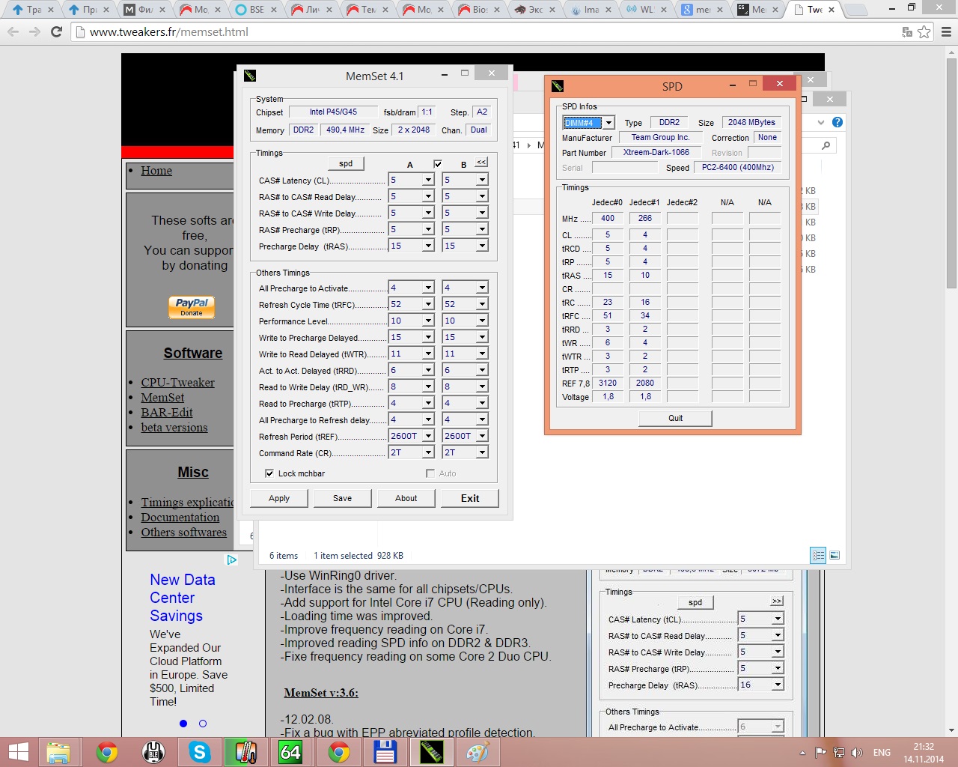Open the CPU-Tweaker software link
Screen dimensions: 958x767
(x=177, y=383)
